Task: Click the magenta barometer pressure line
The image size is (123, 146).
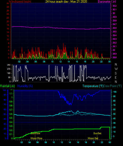Action: (x=61, y=28)
